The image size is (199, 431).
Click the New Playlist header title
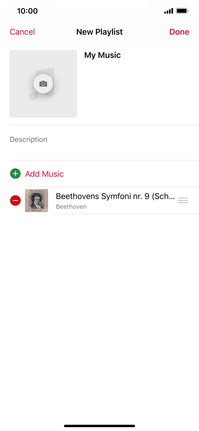[x=99, y=32]
